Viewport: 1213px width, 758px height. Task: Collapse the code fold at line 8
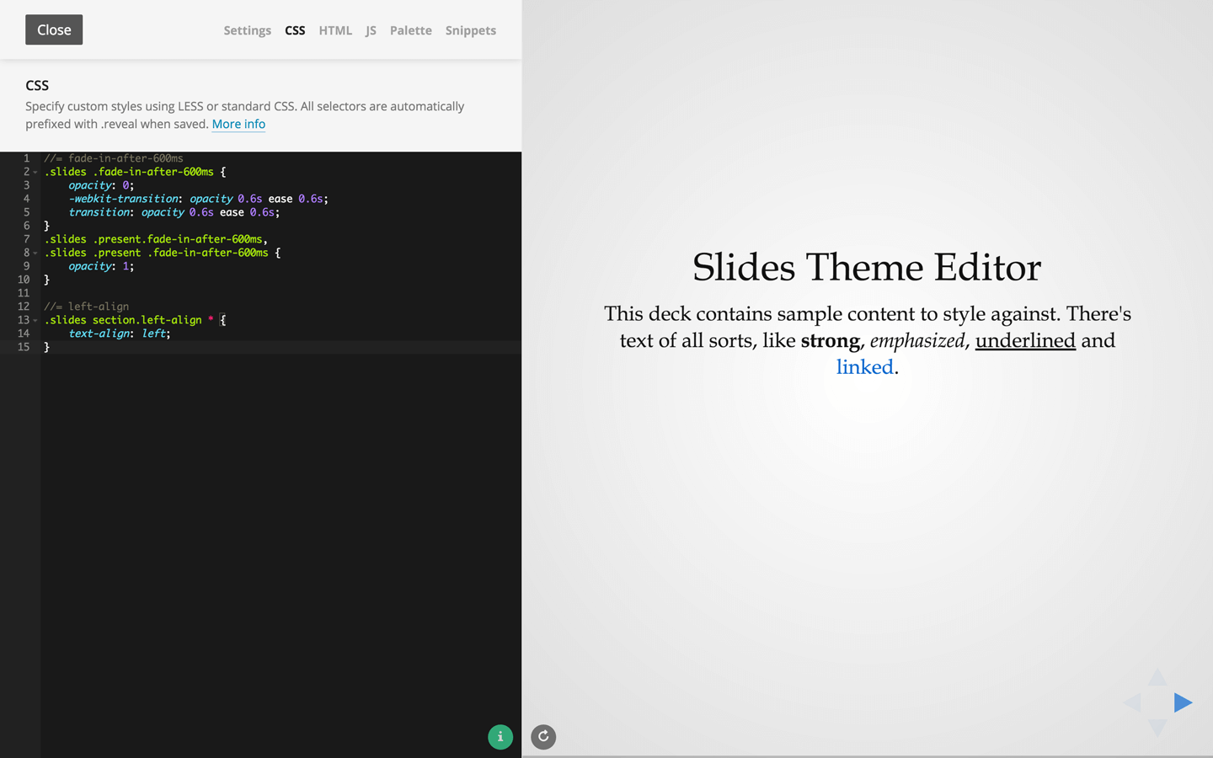35,254
